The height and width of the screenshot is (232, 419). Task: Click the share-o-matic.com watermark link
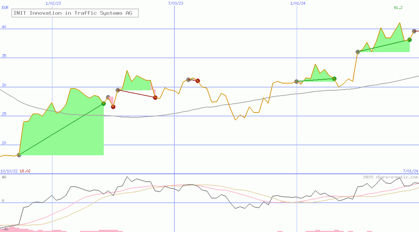tap(390, 177)
